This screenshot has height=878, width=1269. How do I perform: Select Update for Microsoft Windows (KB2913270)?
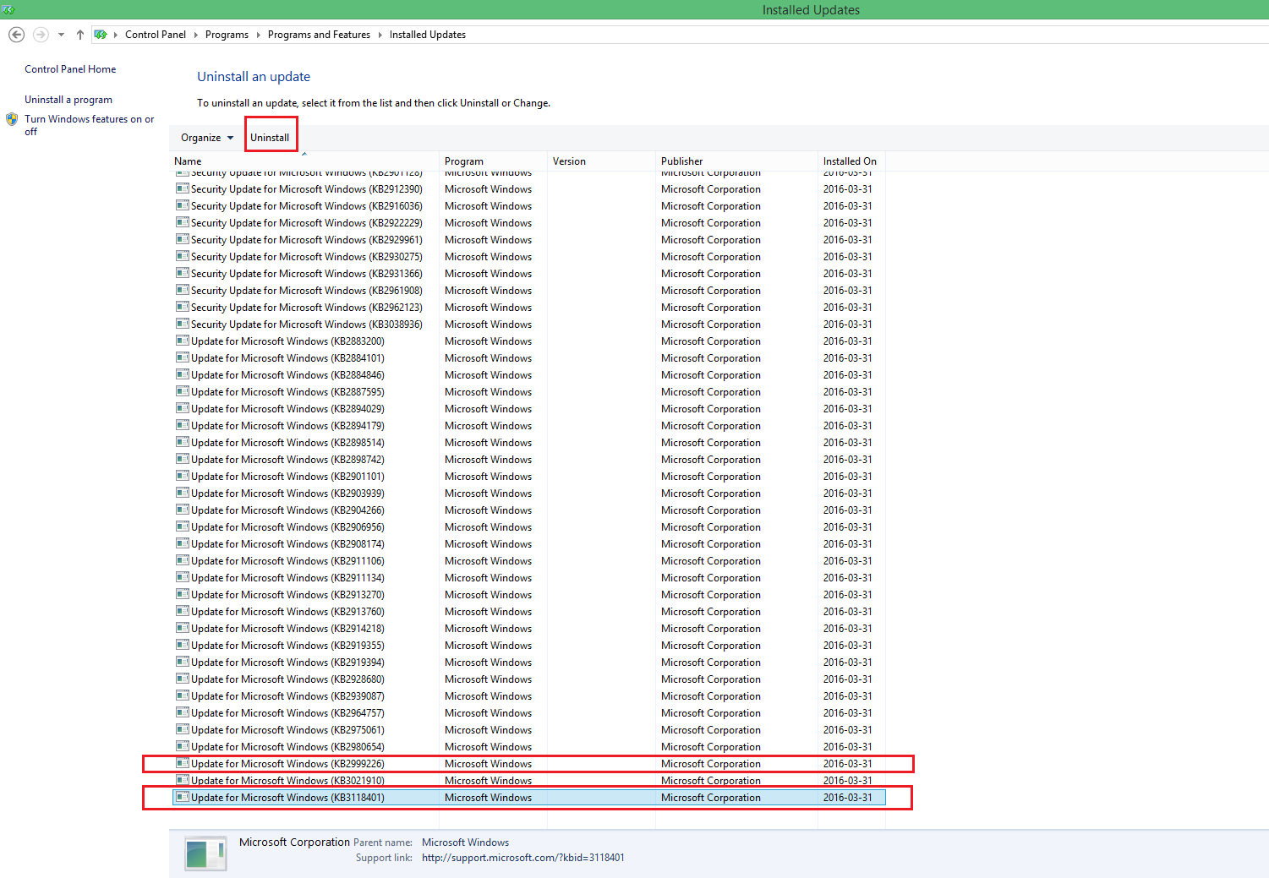[529, 595]
